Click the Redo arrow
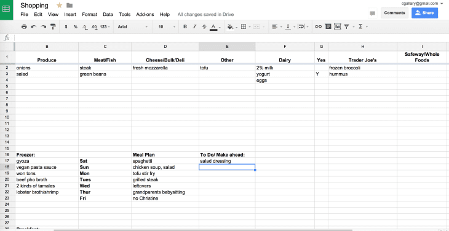449x231 pixels. (x=43, y=26)
